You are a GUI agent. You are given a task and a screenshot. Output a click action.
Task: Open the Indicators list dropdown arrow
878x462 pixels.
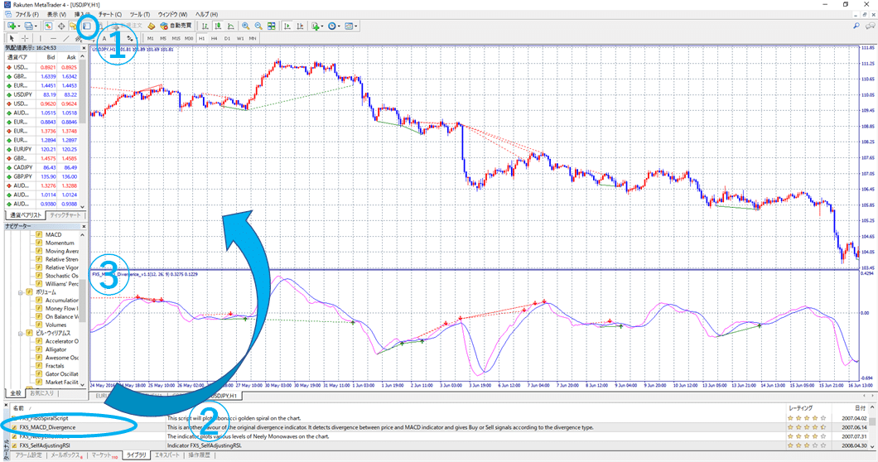tap(322, 26)
